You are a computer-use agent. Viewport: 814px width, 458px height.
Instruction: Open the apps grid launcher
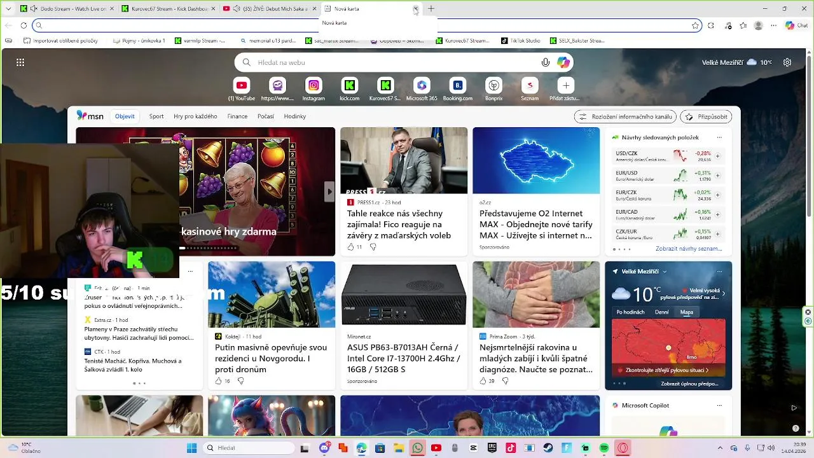[20, 62]
